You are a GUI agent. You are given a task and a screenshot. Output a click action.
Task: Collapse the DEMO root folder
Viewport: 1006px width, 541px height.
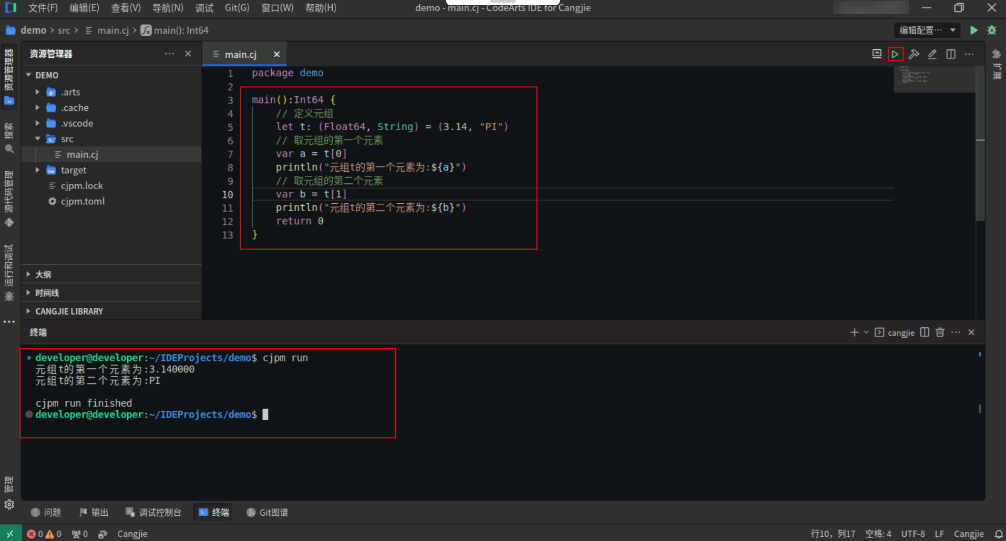pos(29,75)
